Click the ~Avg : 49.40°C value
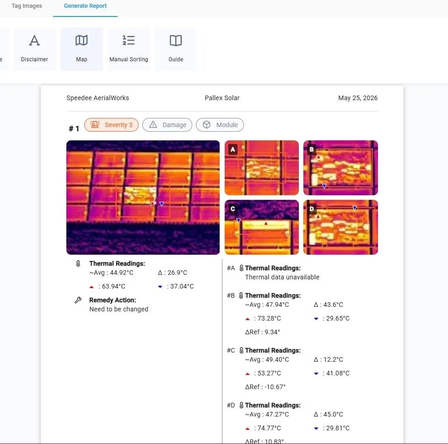Image resolution: width=448 pixels, height=444 pixels. (x=267, y=359)
